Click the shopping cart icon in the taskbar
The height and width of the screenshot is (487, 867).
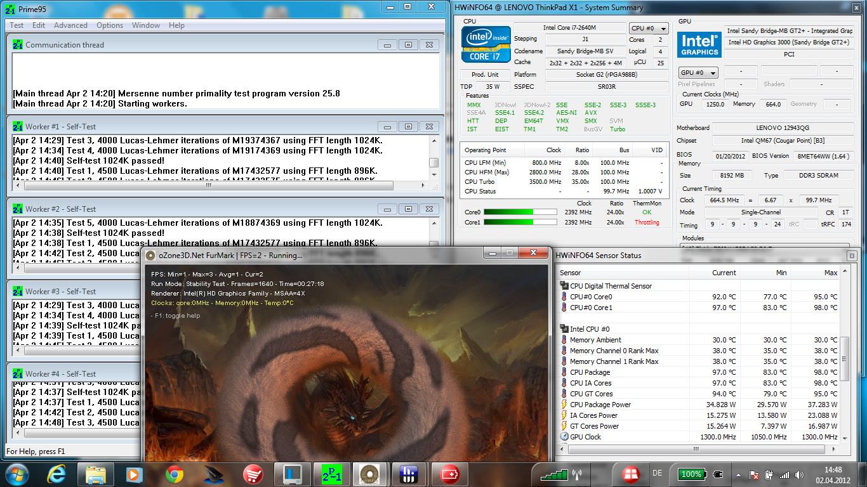tap(253, 474)
